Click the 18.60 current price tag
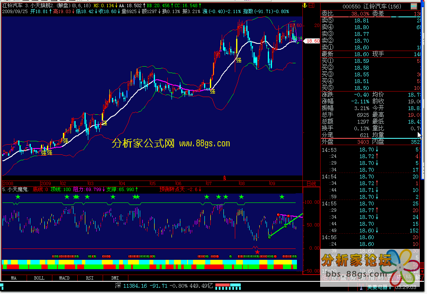Screen dimensions: 427x294 312,41
